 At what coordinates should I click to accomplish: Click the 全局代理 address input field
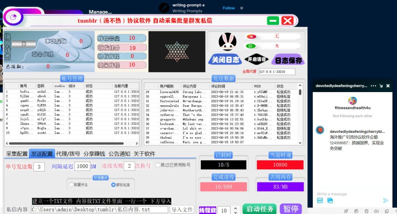tap(276, 72)
